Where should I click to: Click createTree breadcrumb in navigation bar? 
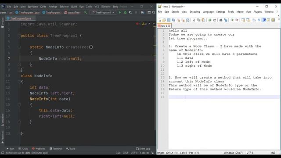point(72,13)
